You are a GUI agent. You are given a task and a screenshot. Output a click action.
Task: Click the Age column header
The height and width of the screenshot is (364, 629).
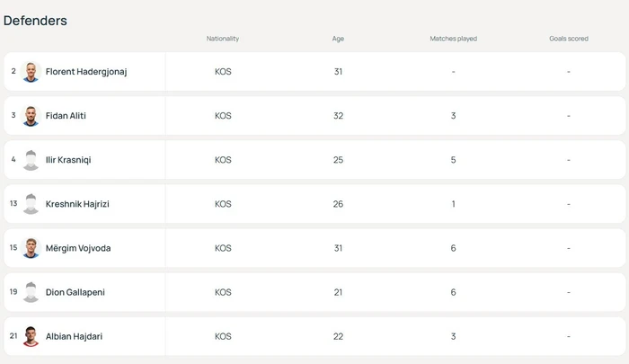pyautogui.click(x=338, y=39)
